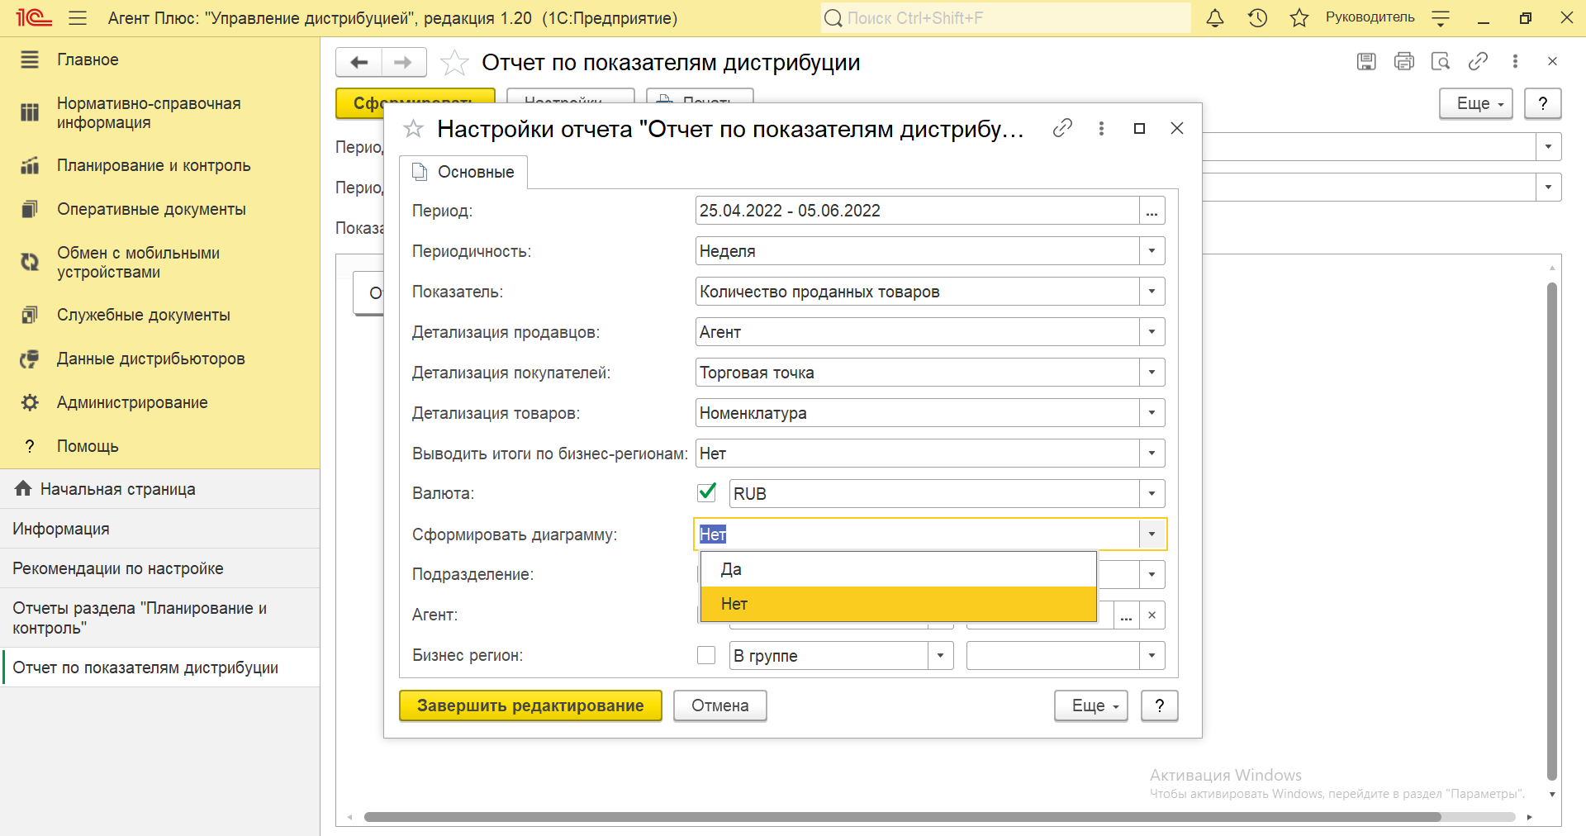Open the Начальная страница tab

pos(159,489)
